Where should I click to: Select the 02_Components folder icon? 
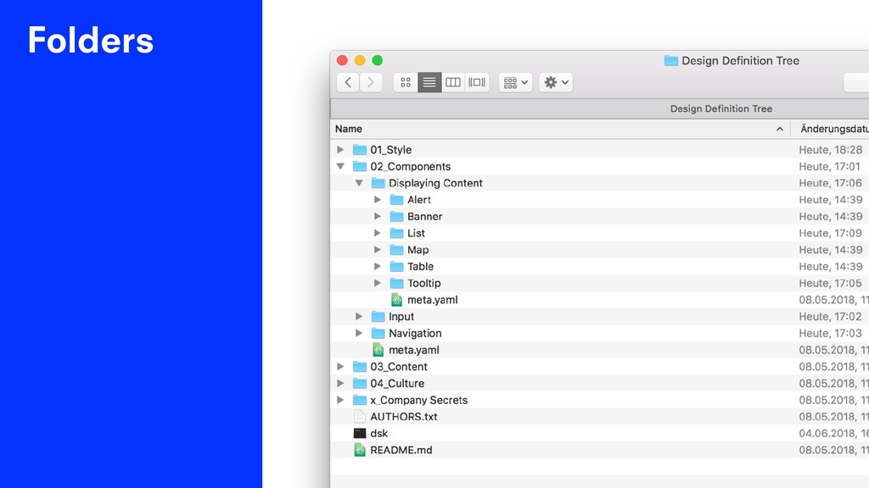360,166
